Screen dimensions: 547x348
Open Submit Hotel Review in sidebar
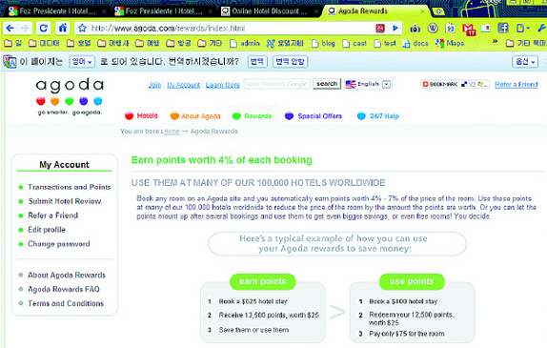click(x=65, y=201)
